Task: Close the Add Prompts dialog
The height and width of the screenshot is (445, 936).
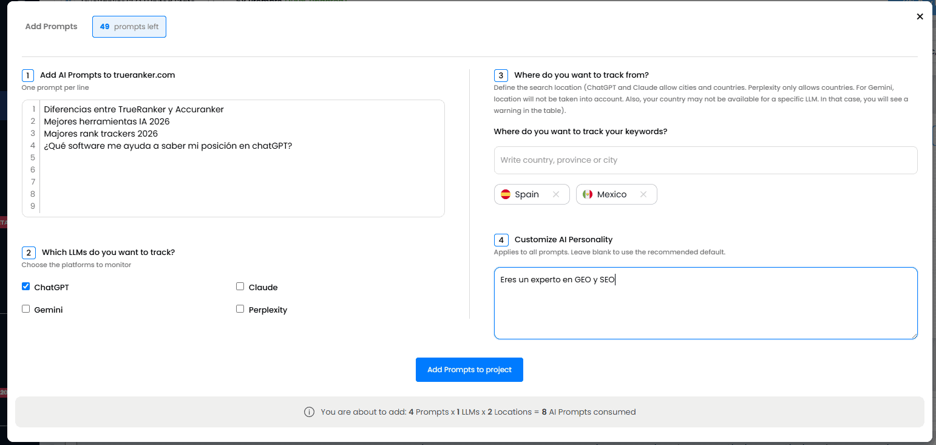Action: pos(920,17)
